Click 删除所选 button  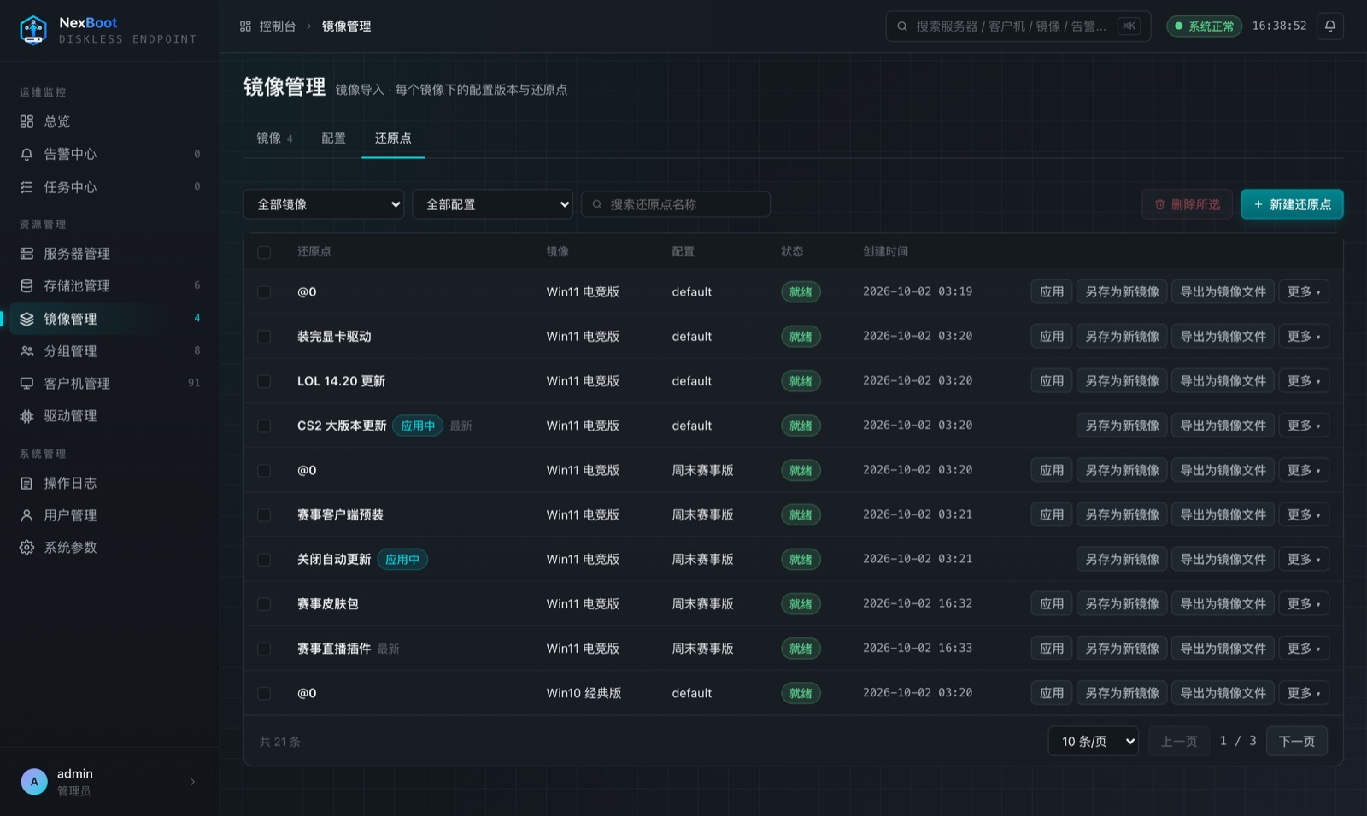tap(1187, 204)
